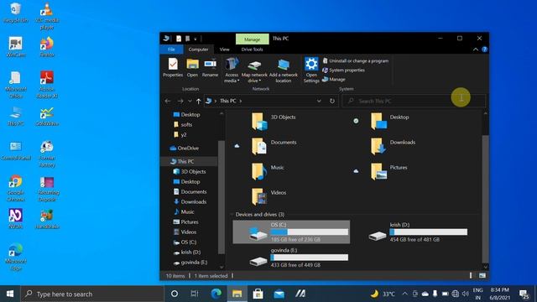Select krish (D:) in the navigation pane
Viewport: 537px width, 302px height.
point(190,252)
